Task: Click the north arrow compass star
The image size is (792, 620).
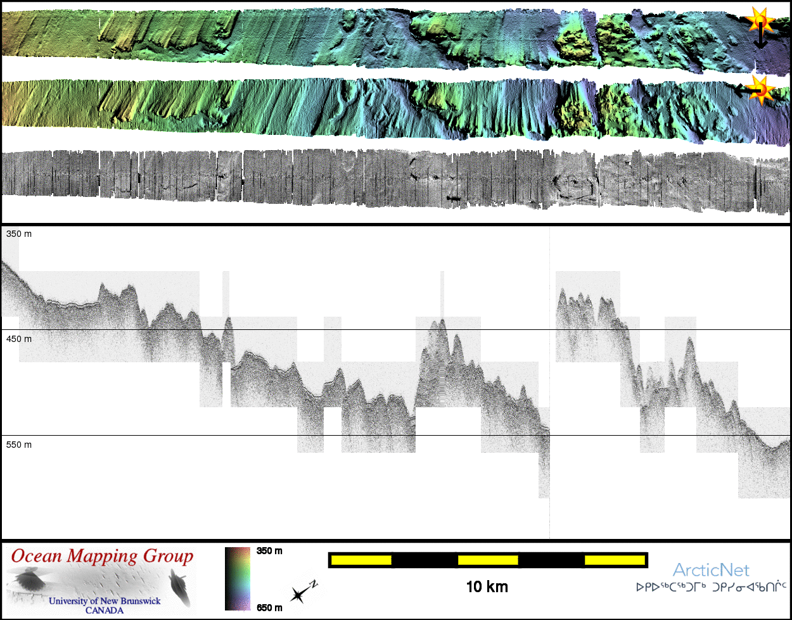Action: tap(300, 594)
